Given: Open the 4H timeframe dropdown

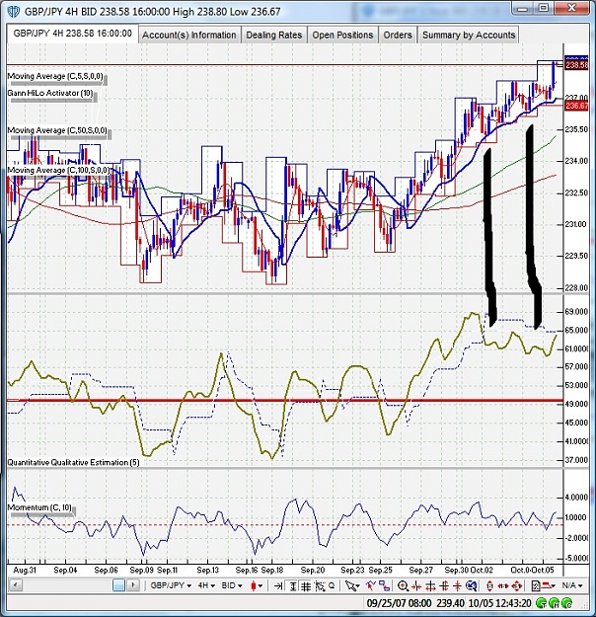Looking at the screenshot, I should point(206,585).
